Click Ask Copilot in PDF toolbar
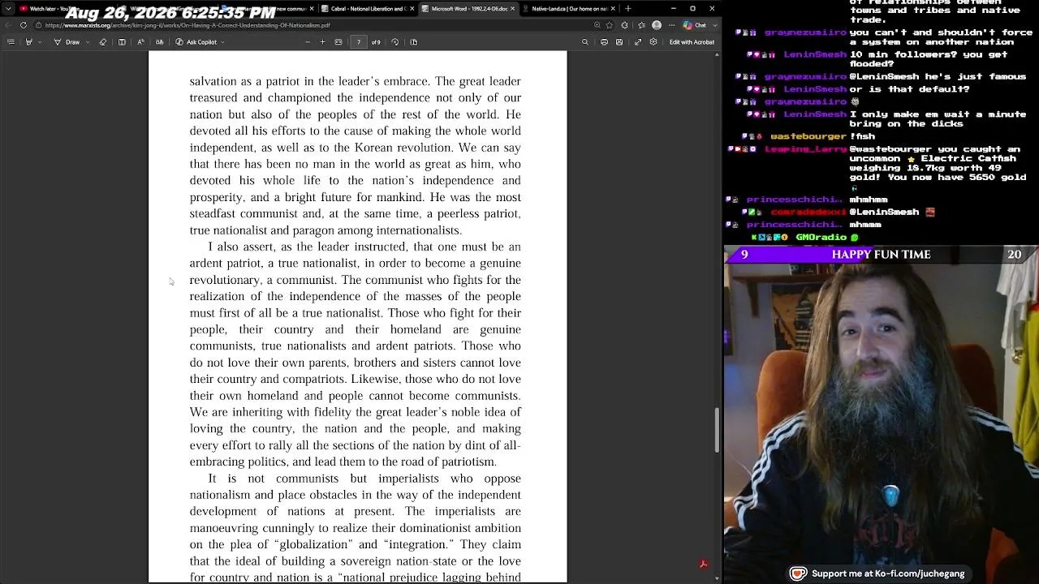 (x=196, y=42)
